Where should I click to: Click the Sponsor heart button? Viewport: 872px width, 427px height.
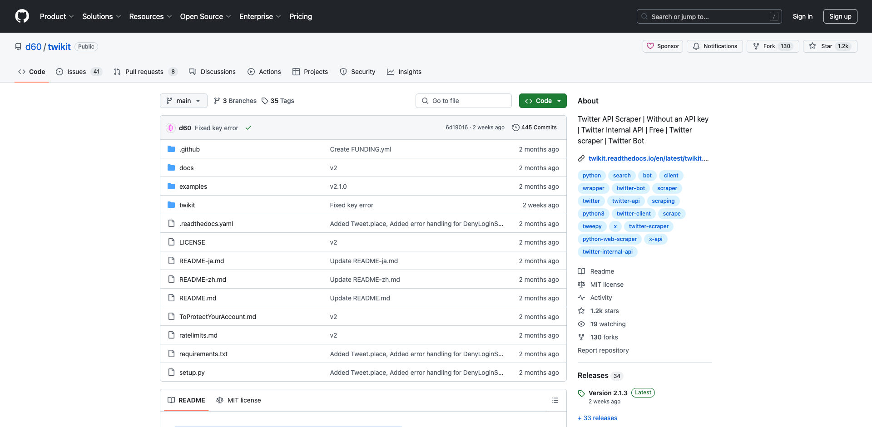(663, 46)
